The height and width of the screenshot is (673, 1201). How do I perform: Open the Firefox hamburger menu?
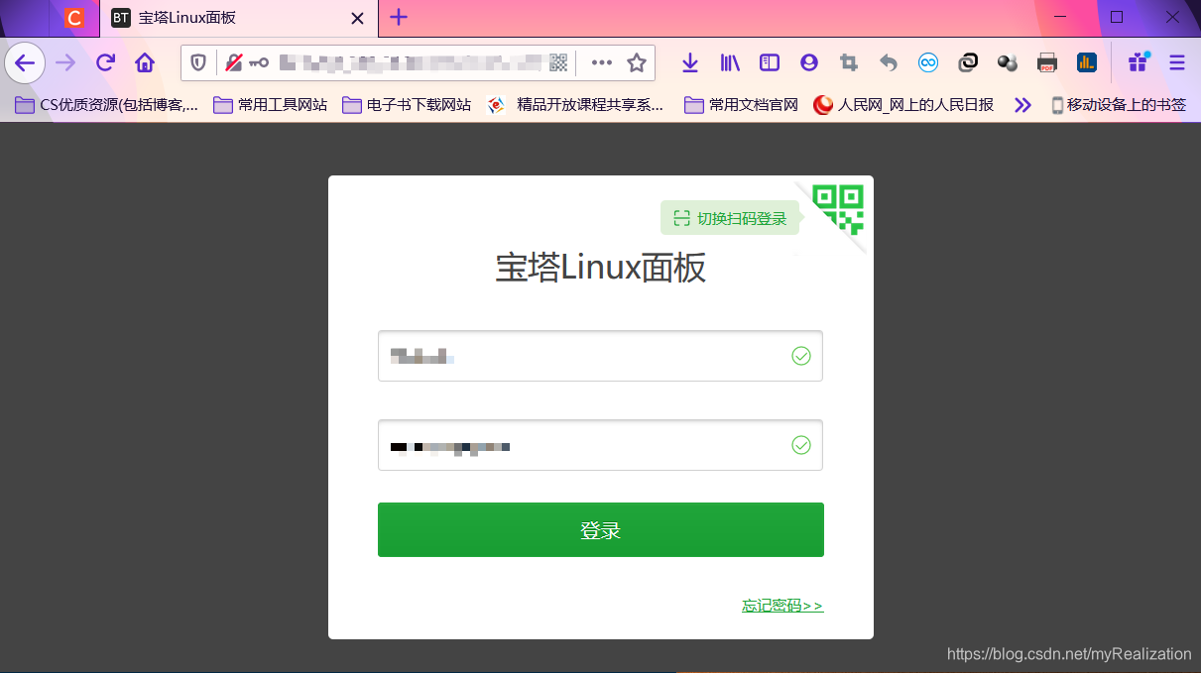1177,63
